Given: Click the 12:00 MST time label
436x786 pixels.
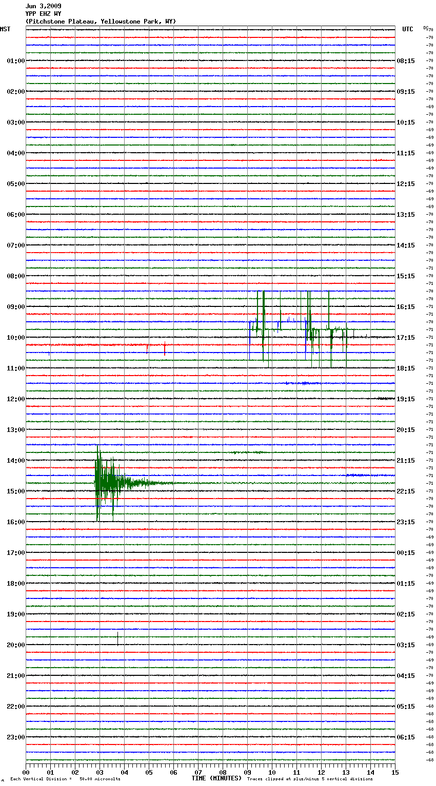Looking at the screenshot, I should point(15,399).
